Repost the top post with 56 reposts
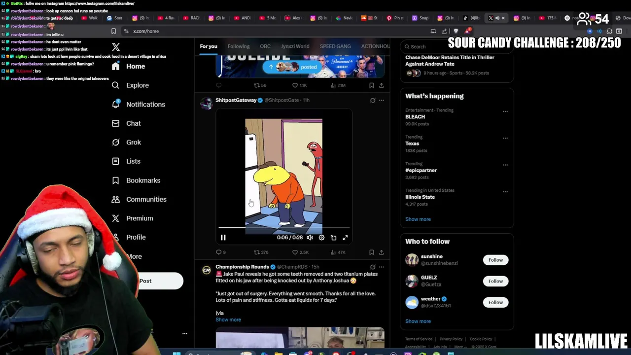 tap(260, 85)
